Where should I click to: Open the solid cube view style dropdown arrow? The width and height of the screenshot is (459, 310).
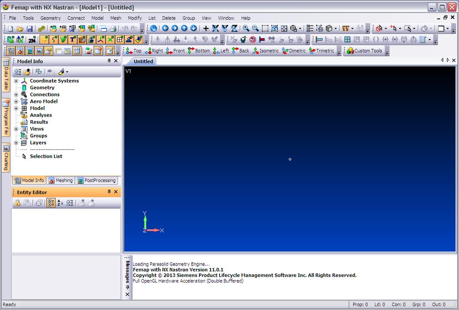pyautogui.click(x=335, y=28)
